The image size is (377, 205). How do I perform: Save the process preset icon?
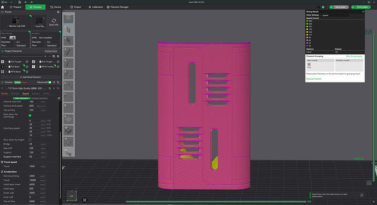[50, 89]
